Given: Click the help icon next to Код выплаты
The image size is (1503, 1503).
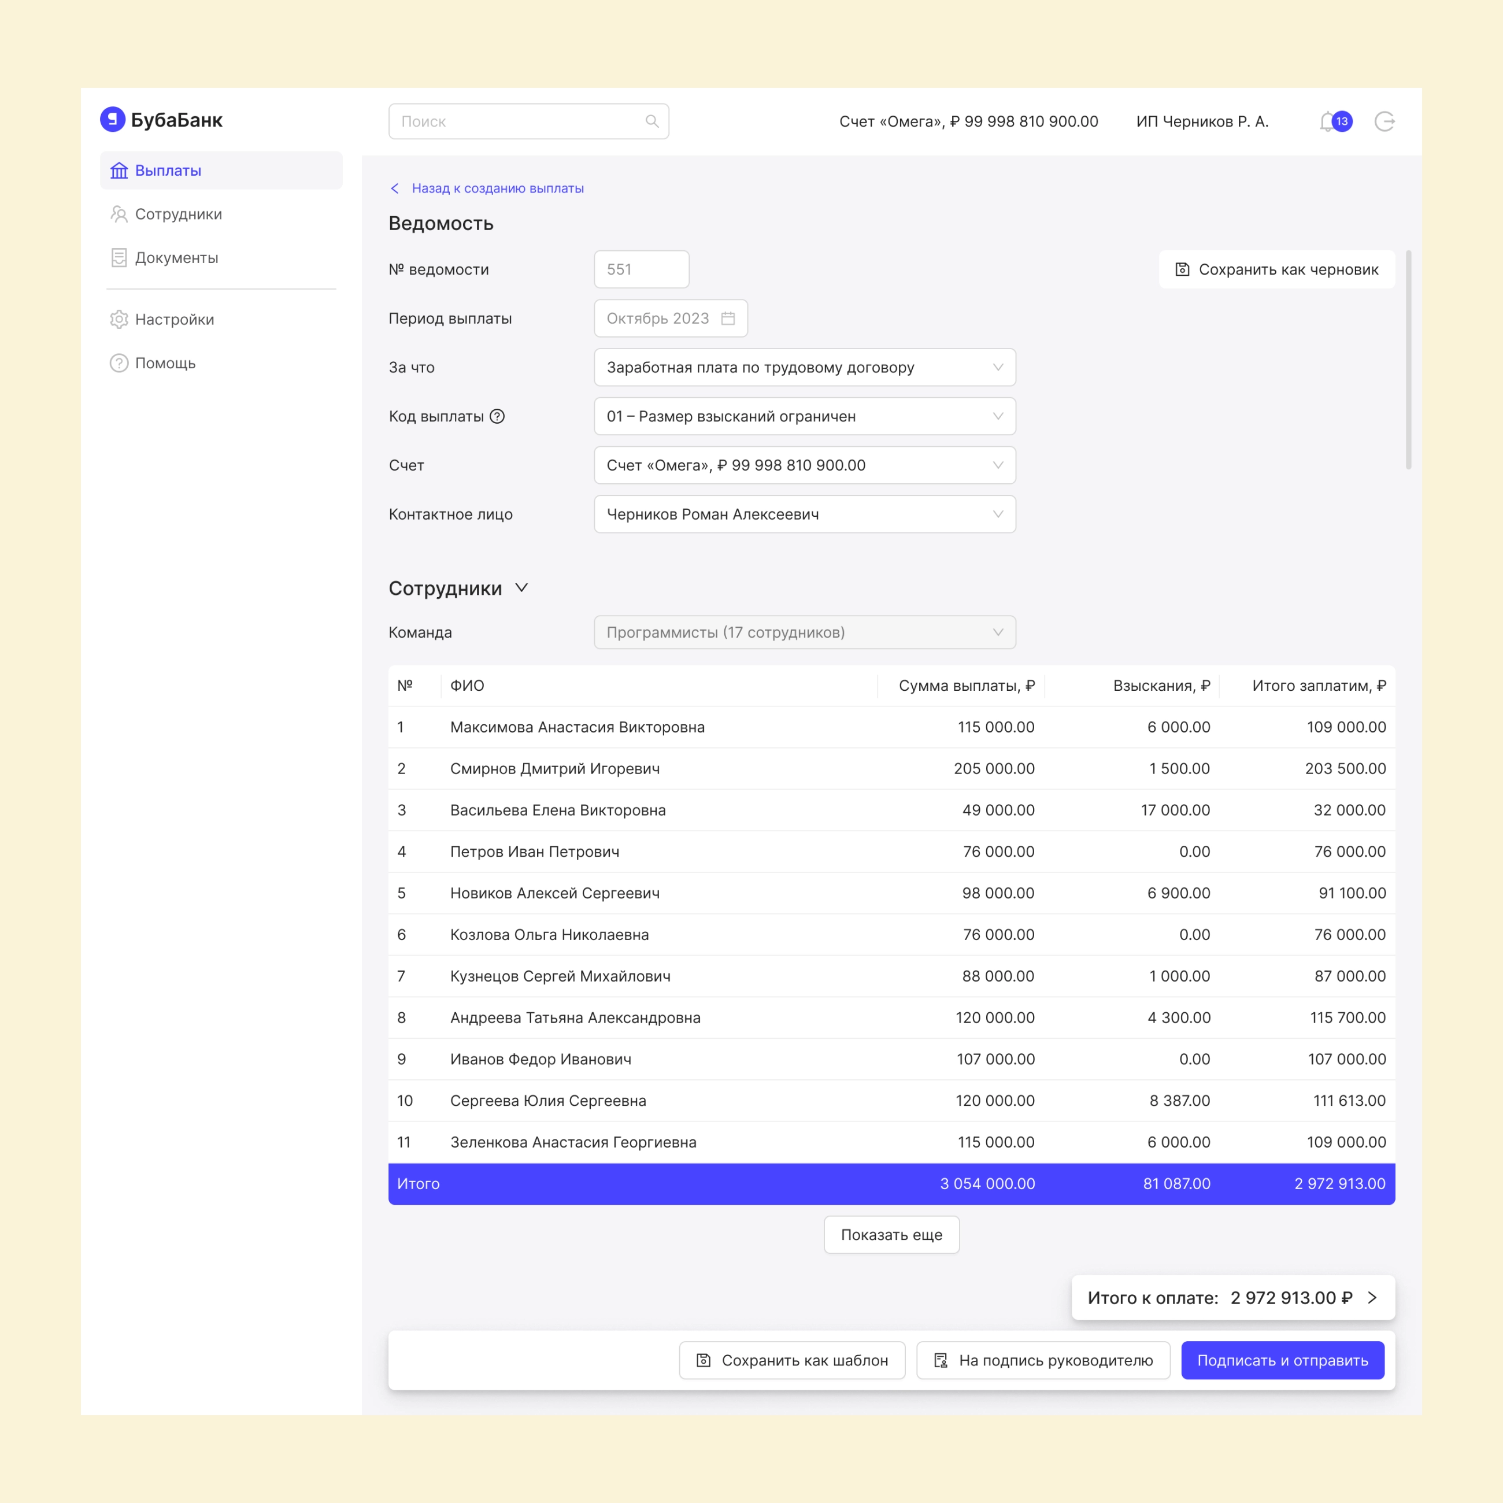Looking at the screenshot, I should 497,416.
